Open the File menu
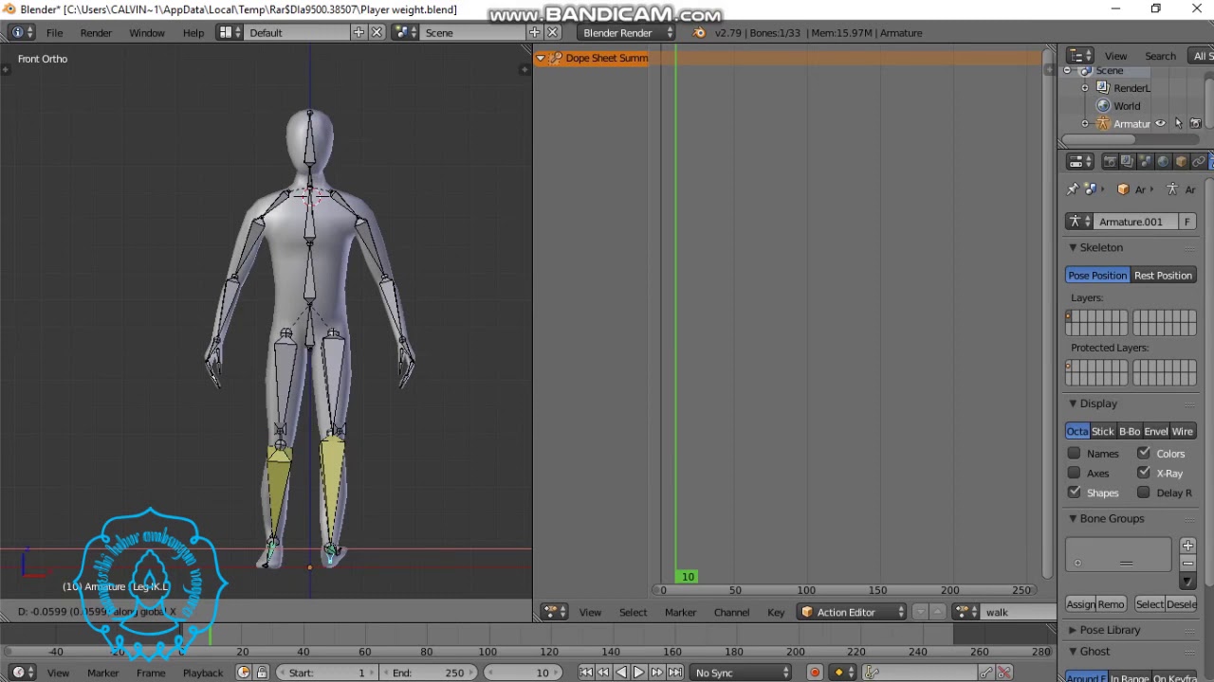Screen dimensions: 1214x682 (55, 32)
